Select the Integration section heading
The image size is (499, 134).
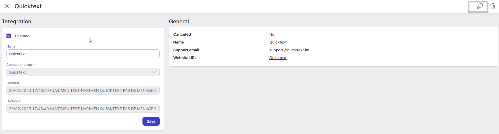[17, 21]
